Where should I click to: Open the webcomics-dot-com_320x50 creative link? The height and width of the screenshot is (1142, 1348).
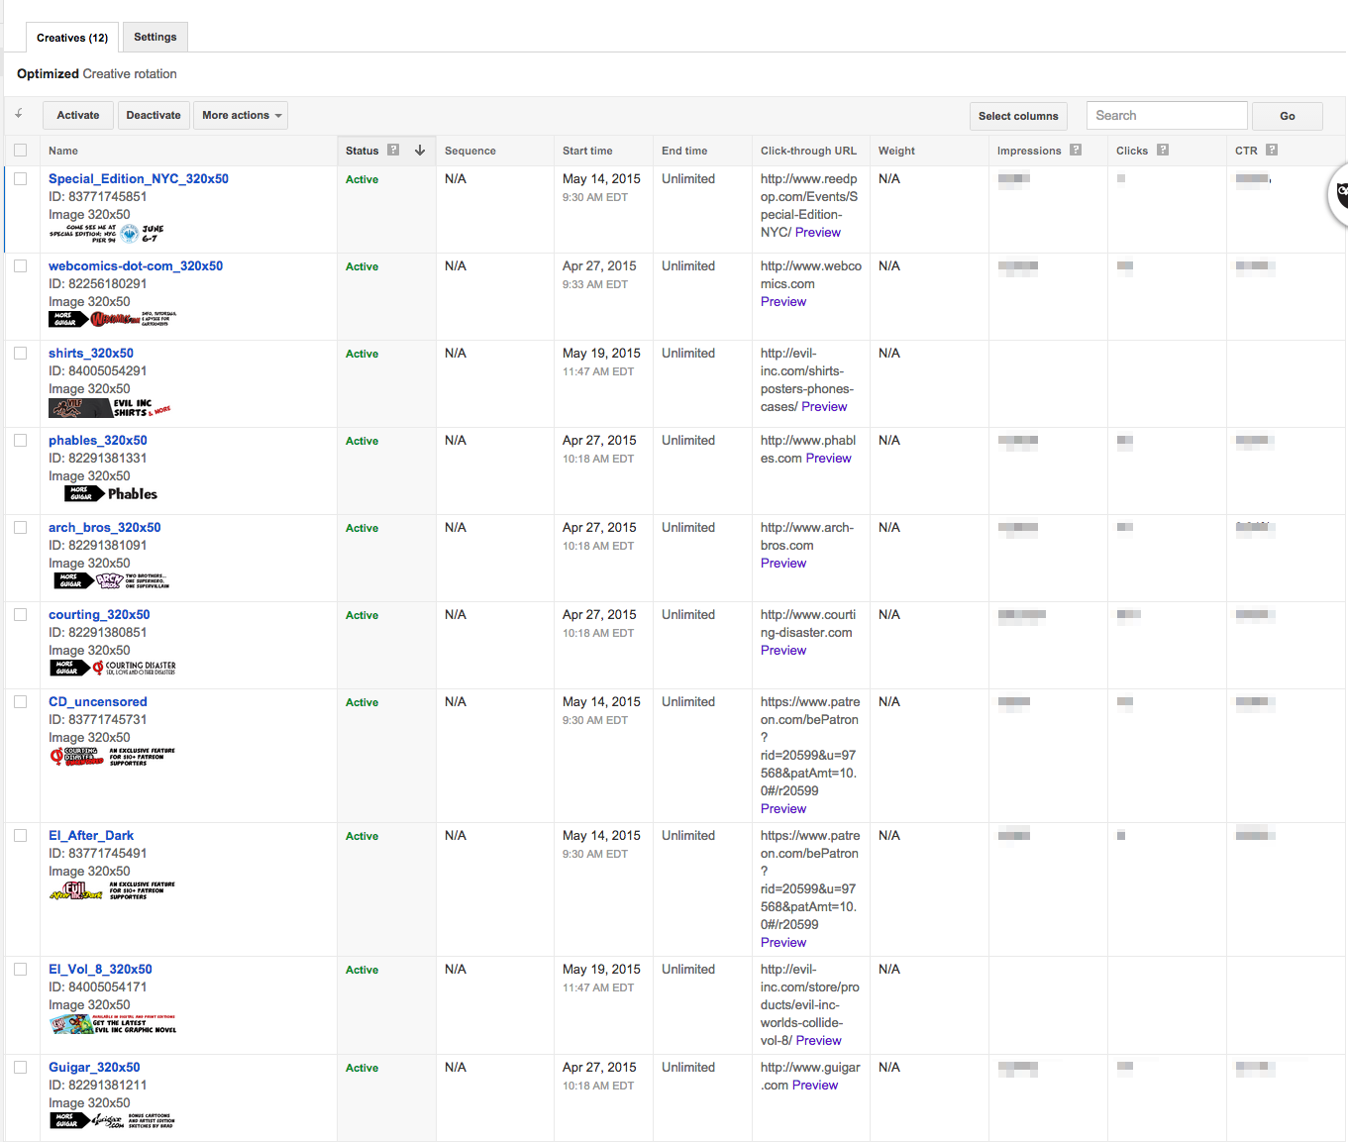(136, 266)
